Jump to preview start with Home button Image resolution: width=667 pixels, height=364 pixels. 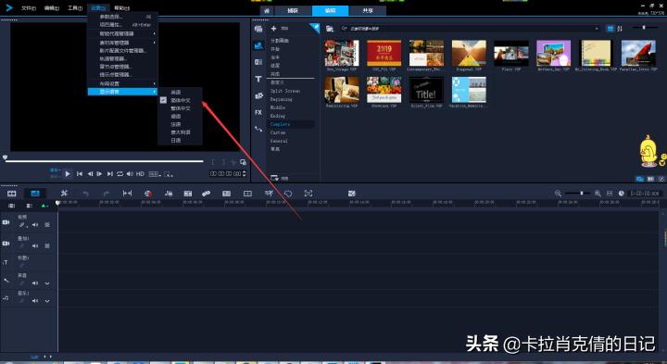pyautogui.click(x=80, y=174)
